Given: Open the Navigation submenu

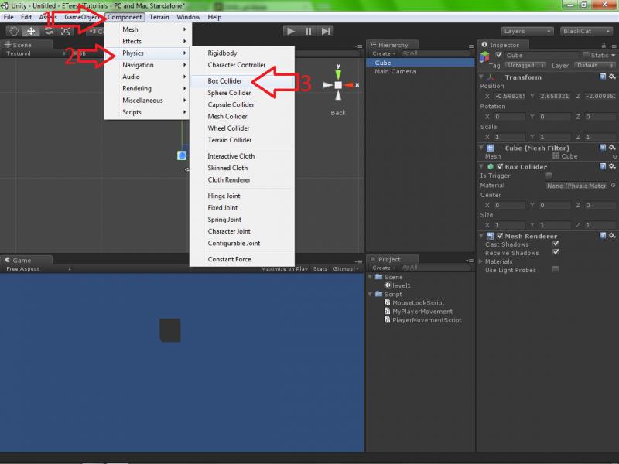Looking at the screenshot, I should (x=147, y=65).
